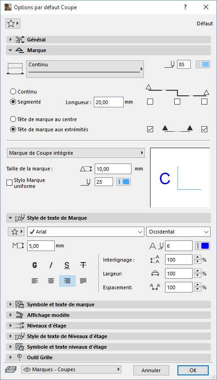Screen dimensions: 217x380
Task: Click the line type preview icon
Action: pos(15,69)
